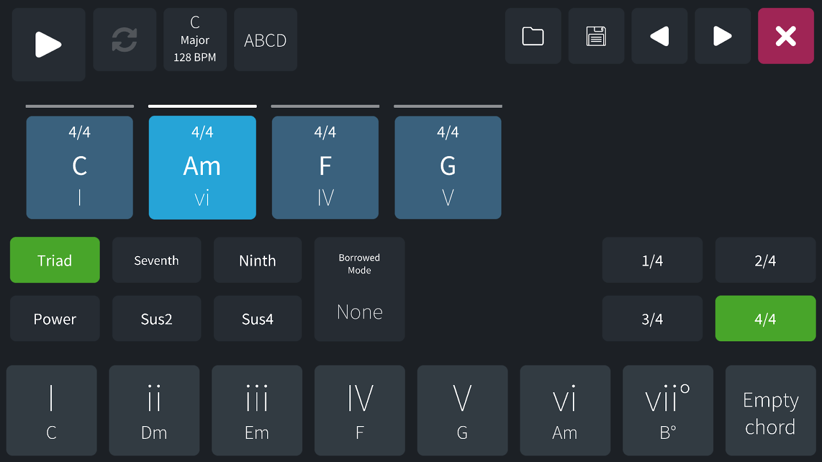Open the ABCD section selector
This screenshot has width=822, height=462.
[x=265, y=40]
